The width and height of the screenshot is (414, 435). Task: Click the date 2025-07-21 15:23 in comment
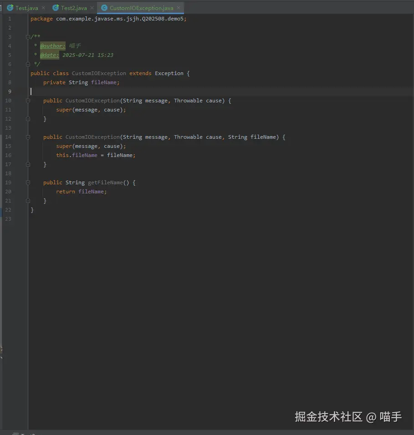coord(88,55)
